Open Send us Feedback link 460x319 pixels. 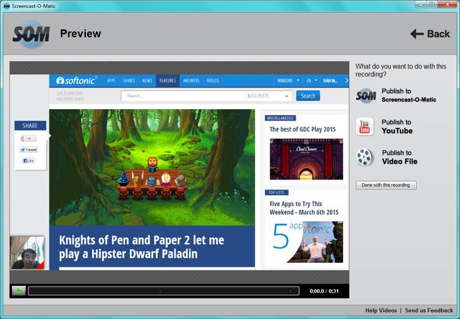pos(429,310)
